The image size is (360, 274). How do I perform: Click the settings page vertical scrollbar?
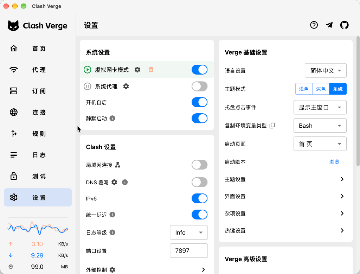358,101
